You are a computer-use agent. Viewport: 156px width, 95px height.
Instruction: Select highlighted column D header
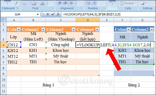coord(88,20)
